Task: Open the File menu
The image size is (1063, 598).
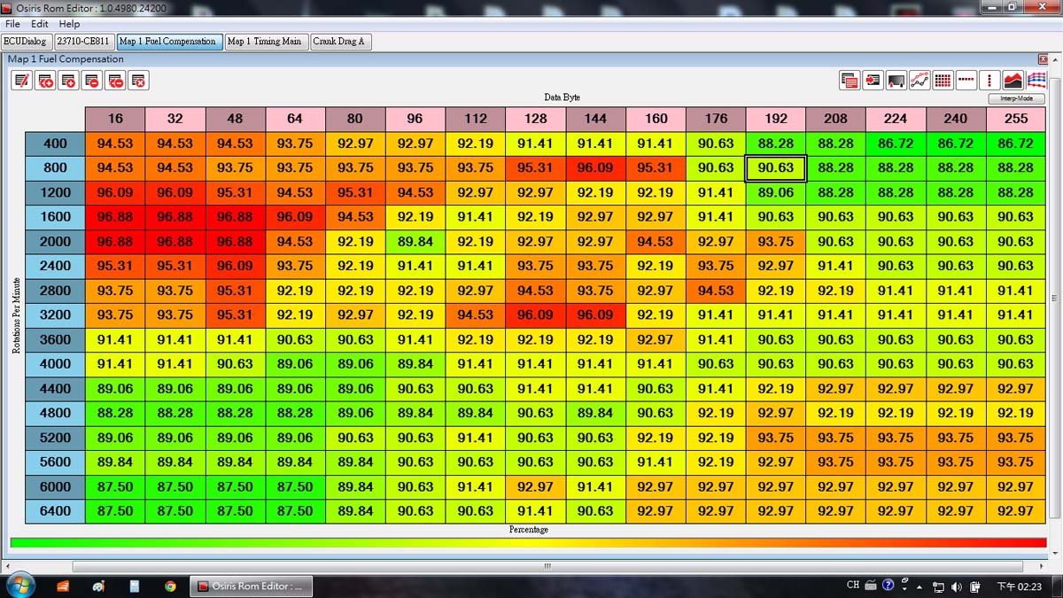Action: (x=13, y=24)
